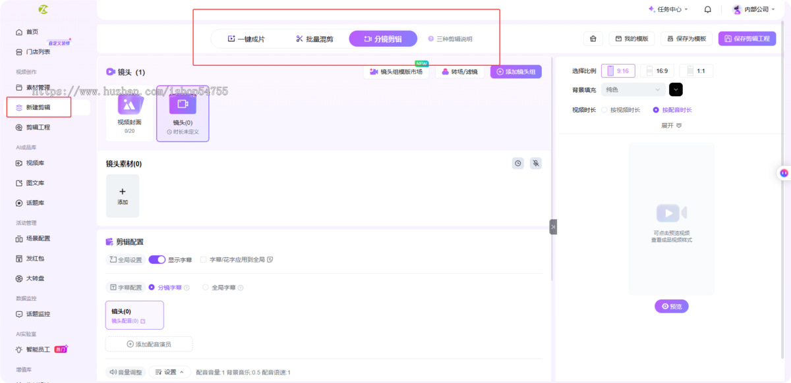Click the 配音音量:1 value text
Image resolution: width=791 pixels, height=383 pixels.
pos(212,372)
